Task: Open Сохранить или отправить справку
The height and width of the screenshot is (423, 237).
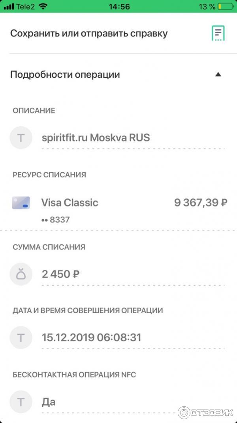Action: (89, 33)
